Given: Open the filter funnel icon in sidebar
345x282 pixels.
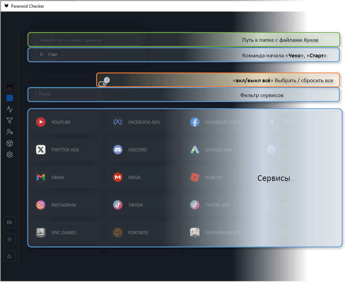Looking at the screenshot, I should 10,121.
